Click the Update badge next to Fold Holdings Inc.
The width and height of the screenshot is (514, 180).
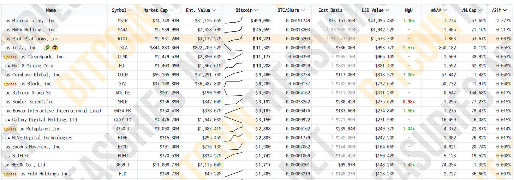click(x=10, y=174)
